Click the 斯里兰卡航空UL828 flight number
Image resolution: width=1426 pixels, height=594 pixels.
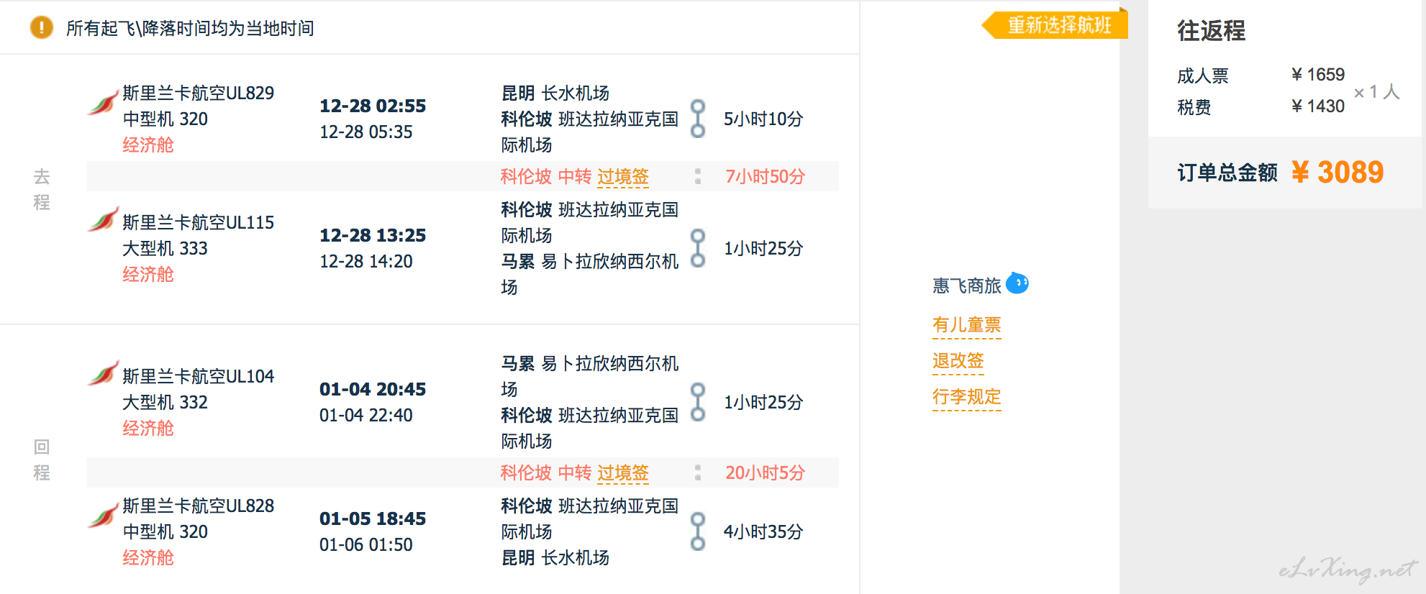pos(198,506)
